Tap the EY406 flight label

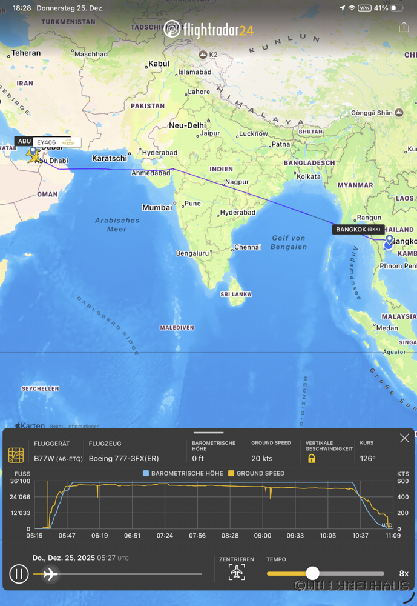click(57, 142)
